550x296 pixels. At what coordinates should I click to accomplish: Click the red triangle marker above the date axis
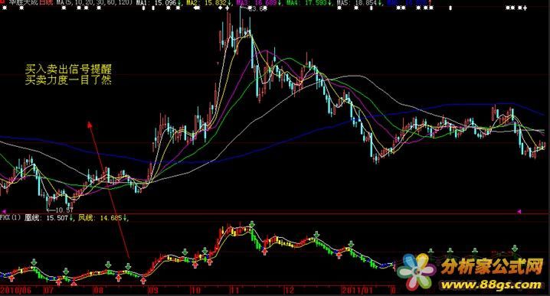point(74,284)
